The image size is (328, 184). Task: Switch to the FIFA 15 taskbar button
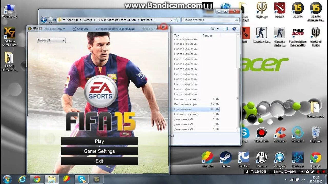pyautogui.click(x=97, y=179)
